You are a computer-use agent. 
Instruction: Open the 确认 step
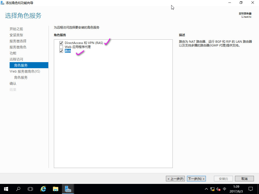point(13,83)
